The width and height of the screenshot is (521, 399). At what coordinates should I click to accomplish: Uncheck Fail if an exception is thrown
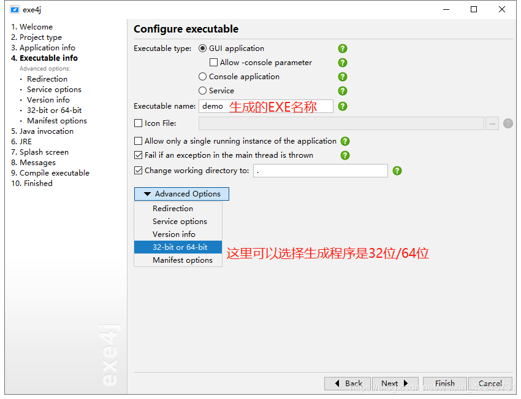(x=139, y=155)
